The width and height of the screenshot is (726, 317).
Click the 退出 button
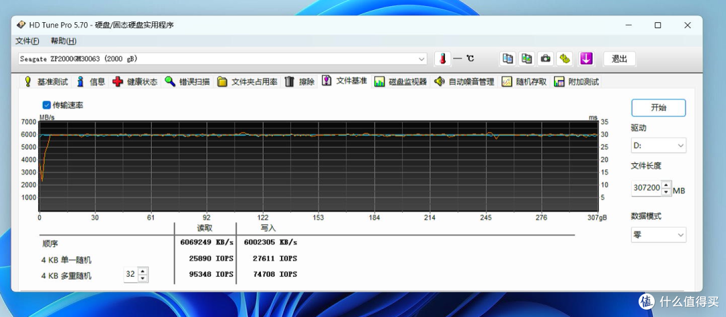tap(620, 59)
